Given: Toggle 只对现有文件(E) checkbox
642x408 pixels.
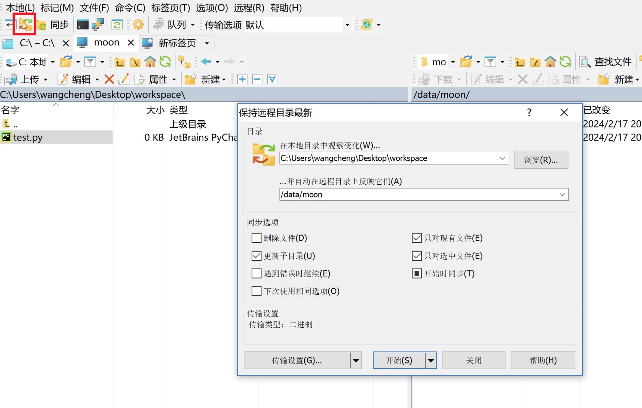Looking at the screenshot, I should 417,238.
